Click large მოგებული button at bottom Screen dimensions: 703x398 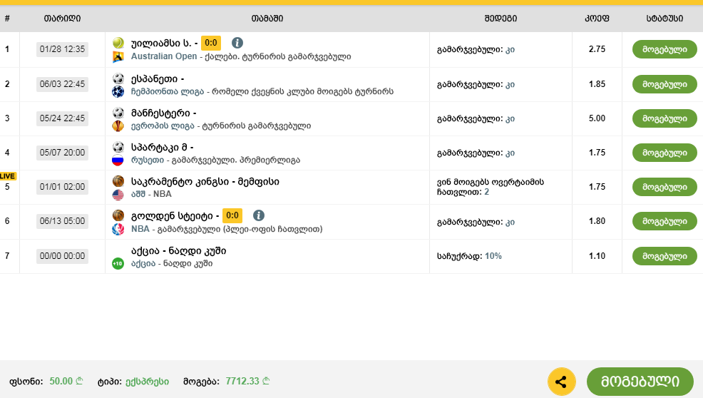point(640,382)
